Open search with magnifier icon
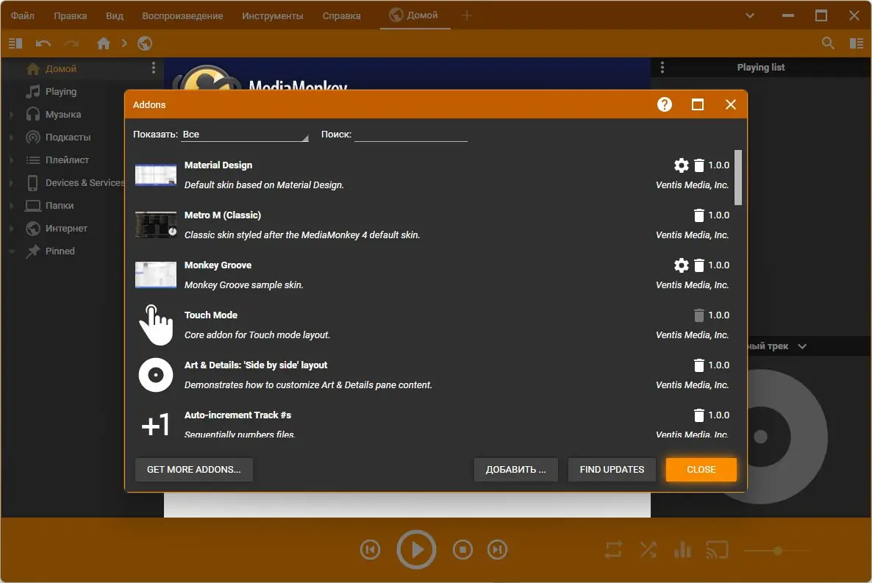The height and width of the screenshot is (583, 872). pyautogui.click(x=827, y=43)
